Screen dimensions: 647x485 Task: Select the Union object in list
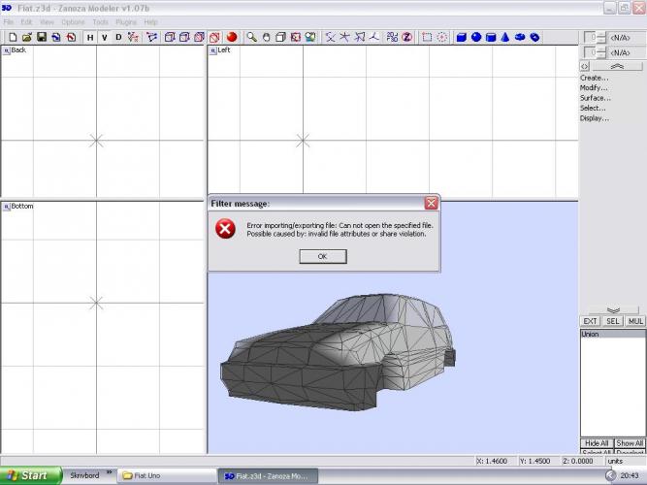(591, 334)
